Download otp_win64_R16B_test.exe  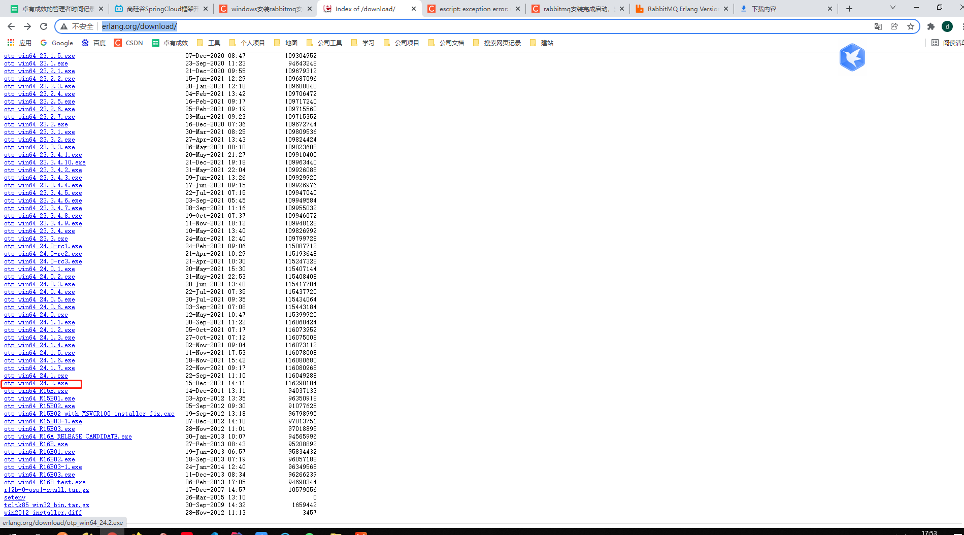[x=45, y=483]
